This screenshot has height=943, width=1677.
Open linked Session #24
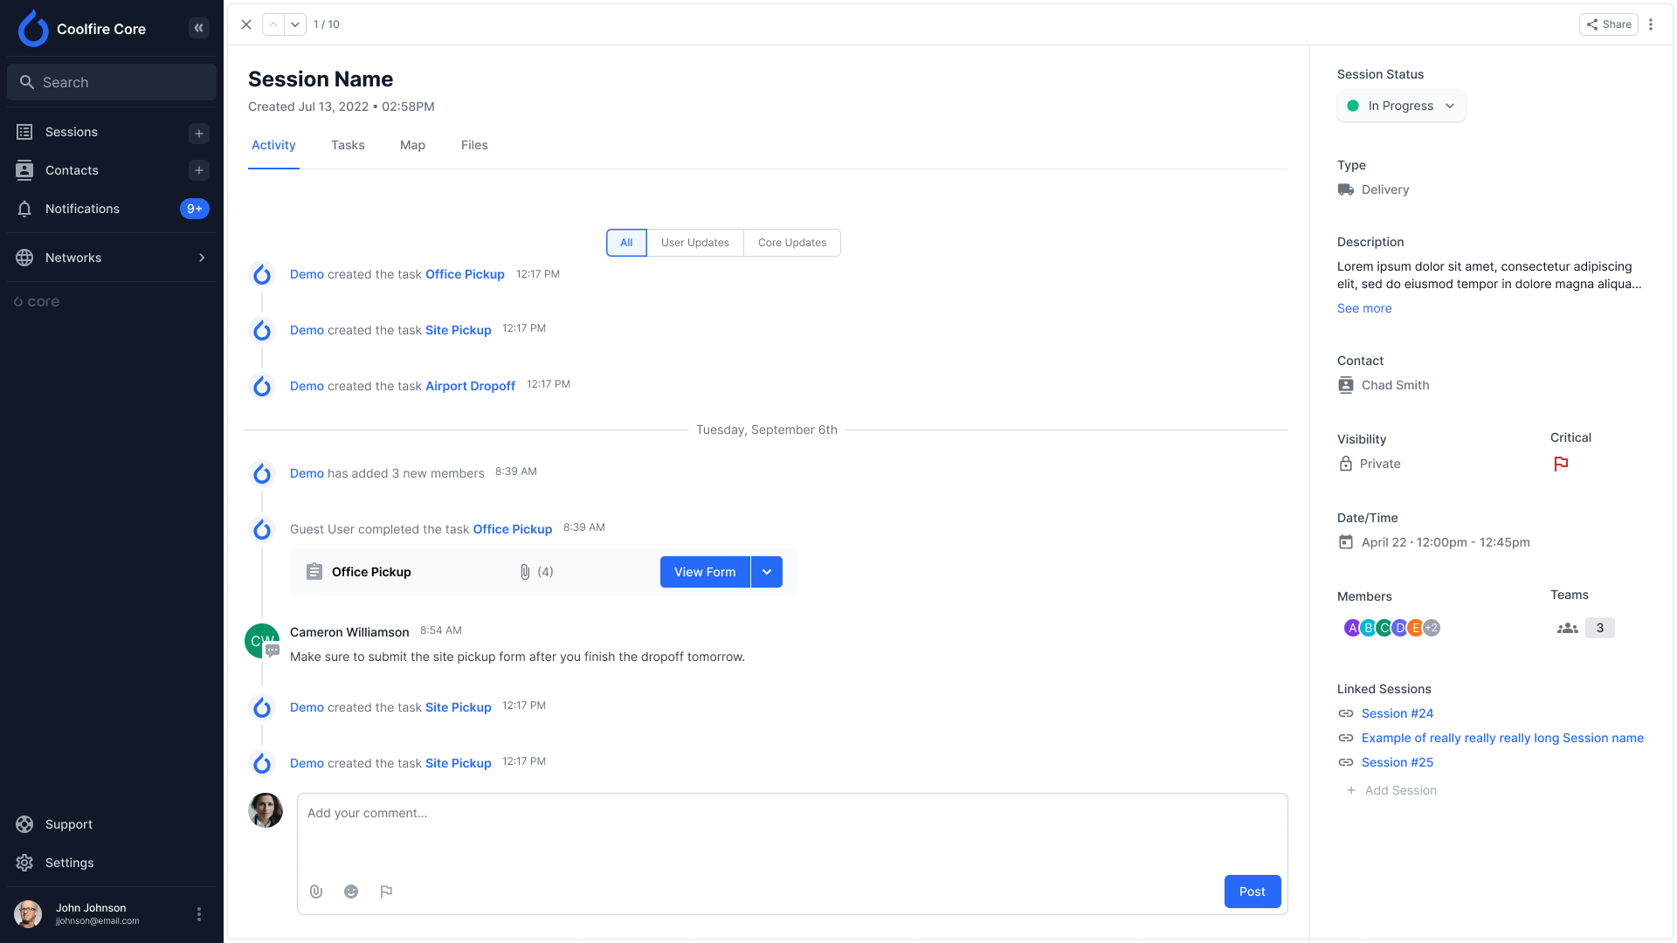1397,713
